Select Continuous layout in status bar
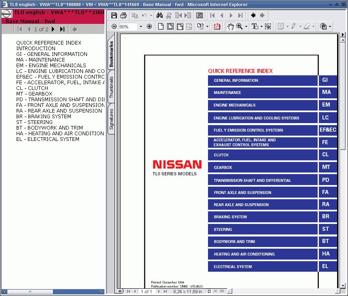 [215, 291]
